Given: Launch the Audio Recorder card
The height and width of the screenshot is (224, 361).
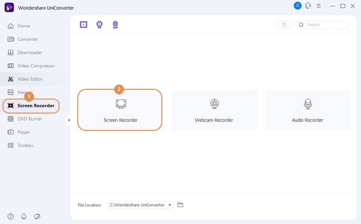Looking at the screenshot, I should click(x=307, y=110).
